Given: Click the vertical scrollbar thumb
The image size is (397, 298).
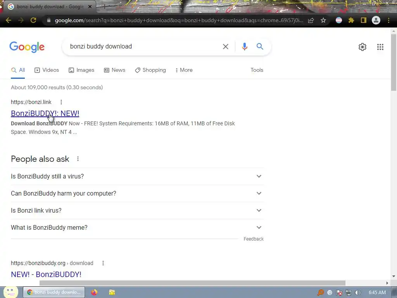Looking at the screenshot, I should click(x=394, y=62).
